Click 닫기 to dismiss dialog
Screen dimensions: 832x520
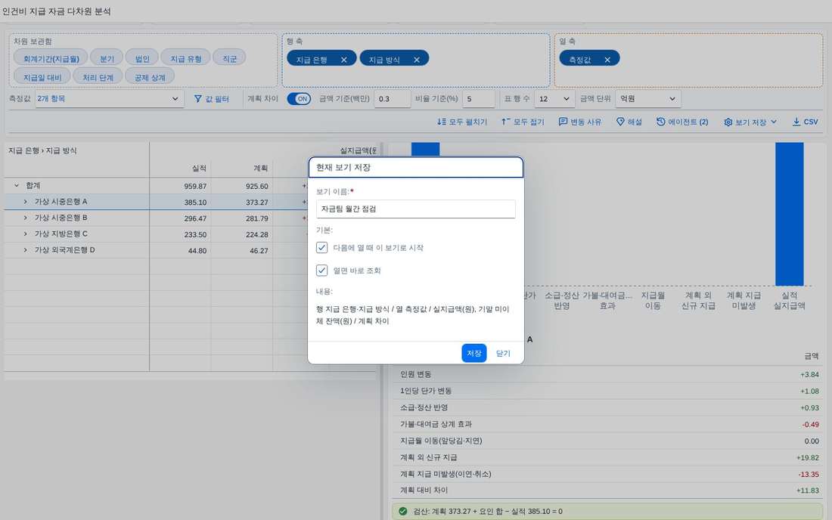pos(503,353)
